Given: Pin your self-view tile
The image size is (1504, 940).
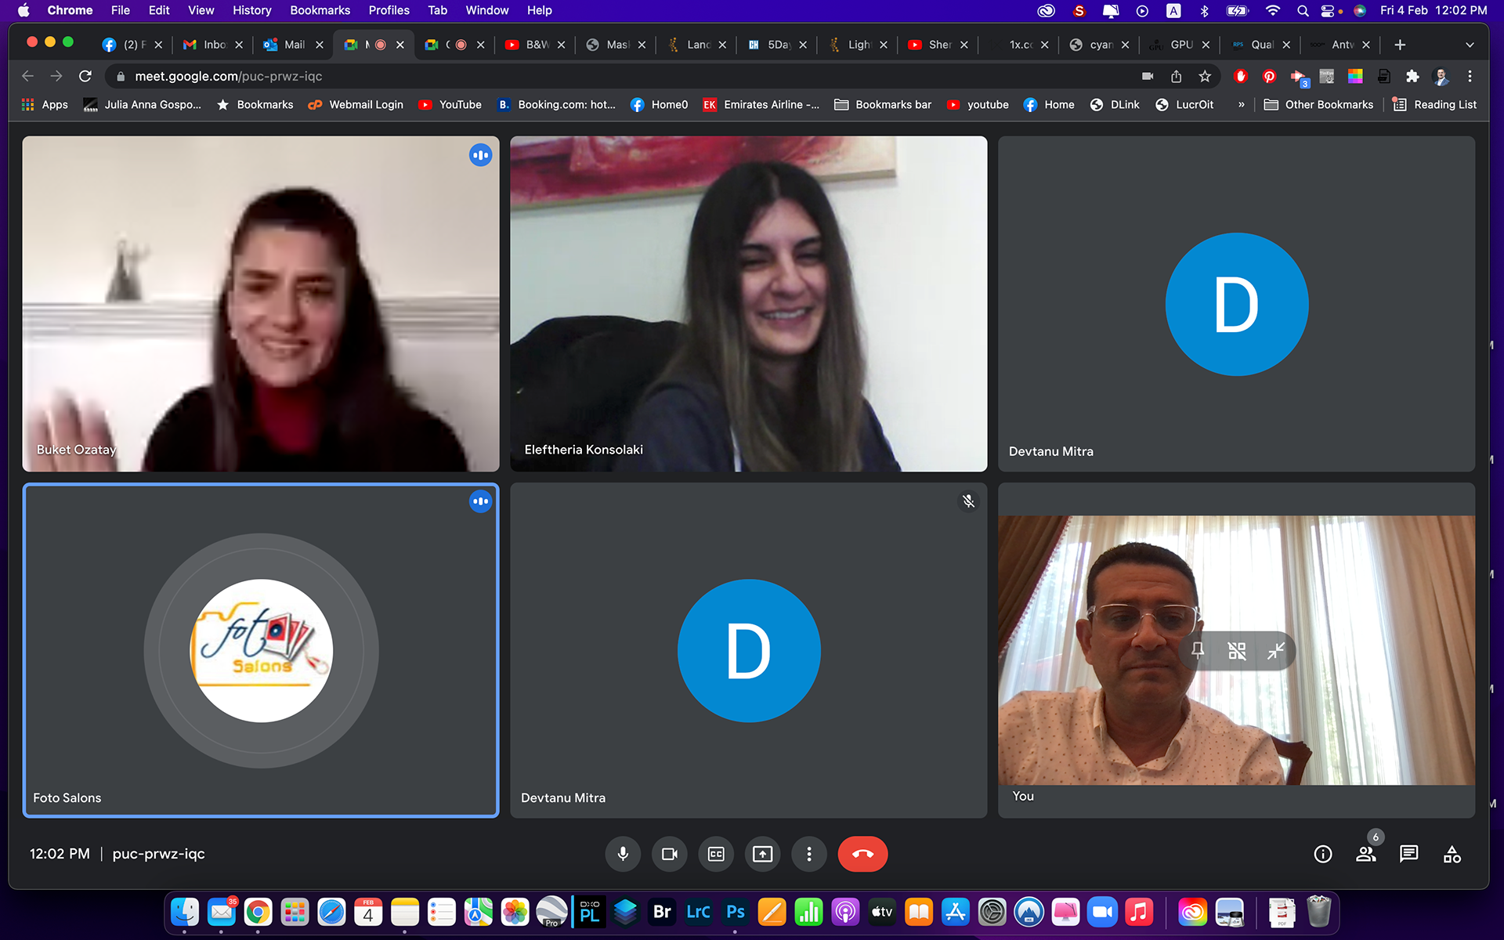Looking at the screenshot, I should tap(1198, 650).
